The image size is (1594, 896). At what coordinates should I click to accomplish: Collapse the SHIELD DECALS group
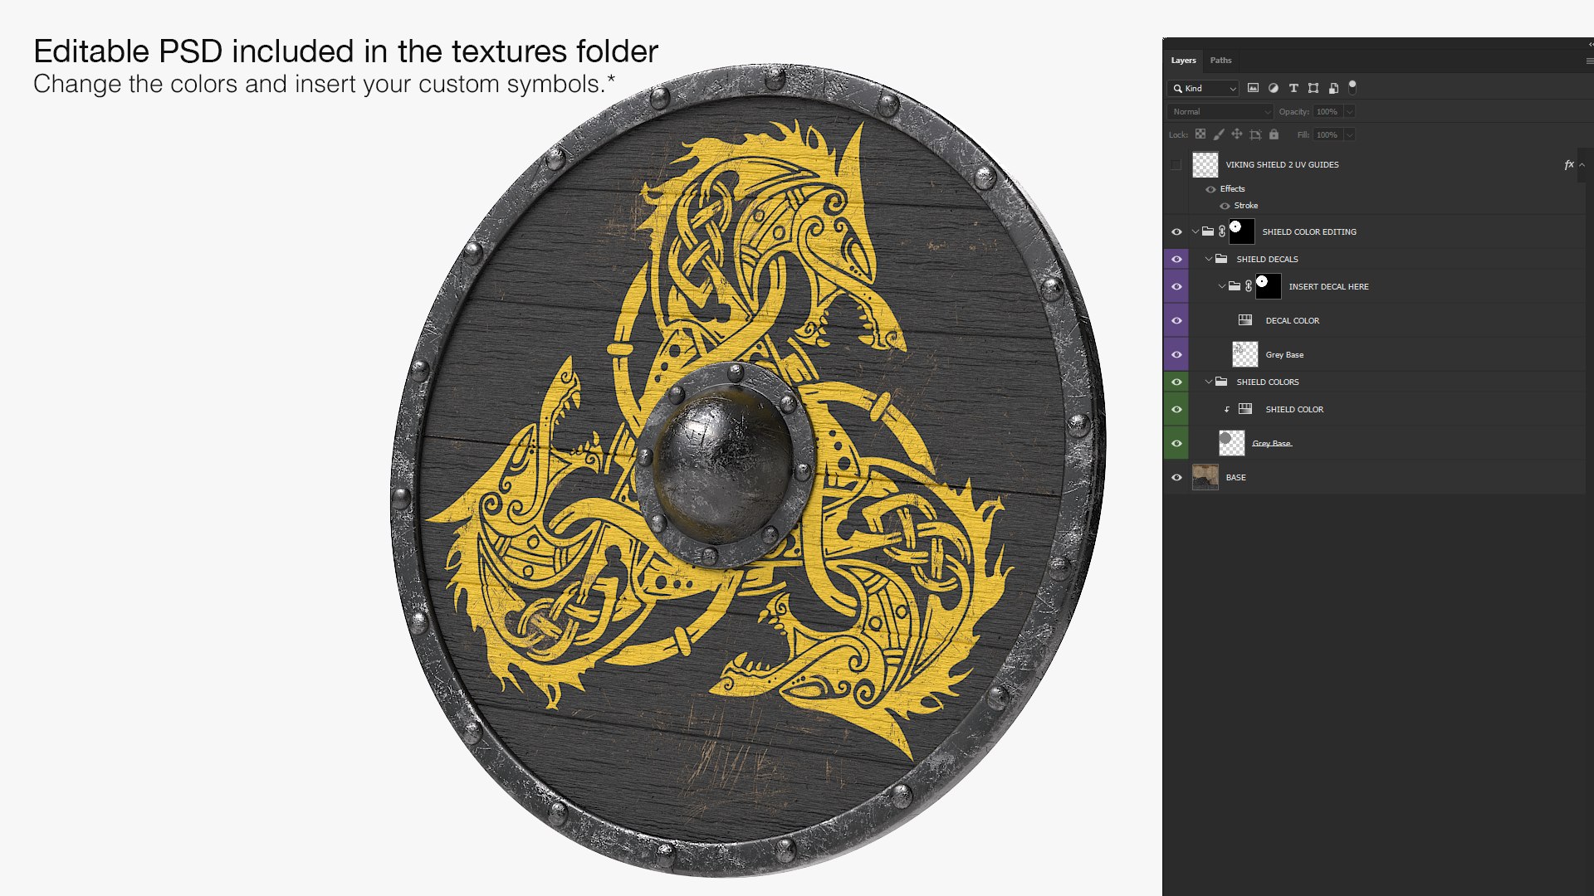(x=1209, y=259)
